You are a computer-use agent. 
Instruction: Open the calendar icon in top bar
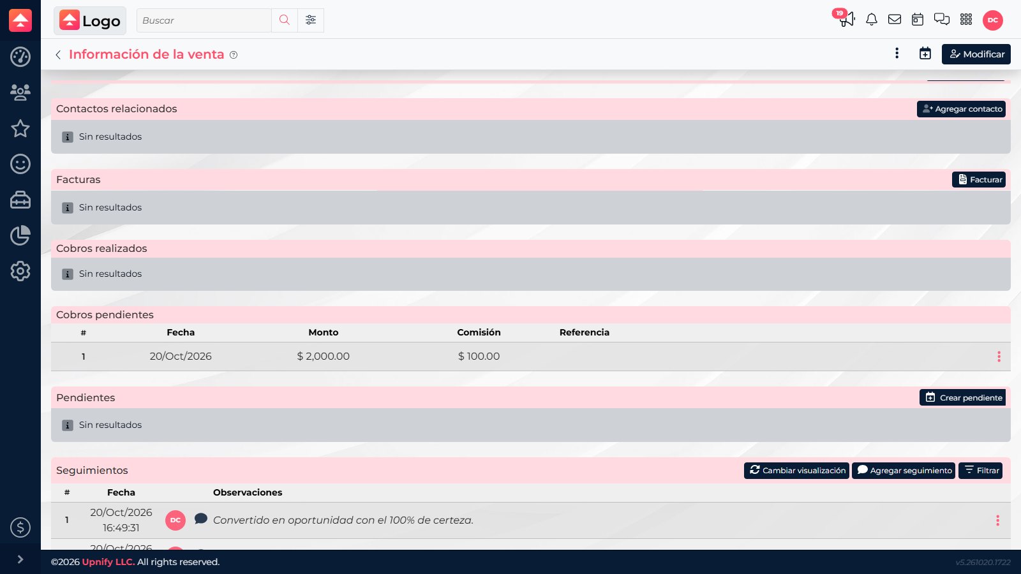click(918, 20)
